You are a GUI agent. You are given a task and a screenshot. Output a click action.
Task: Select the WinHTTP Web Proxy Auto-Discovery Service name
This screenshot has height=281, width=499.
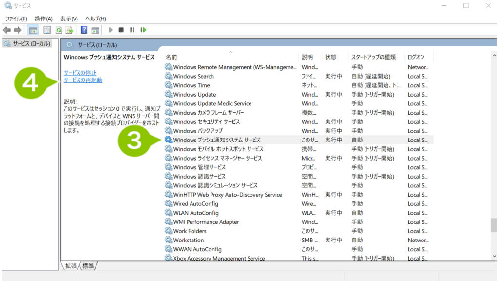pos(228,195)
